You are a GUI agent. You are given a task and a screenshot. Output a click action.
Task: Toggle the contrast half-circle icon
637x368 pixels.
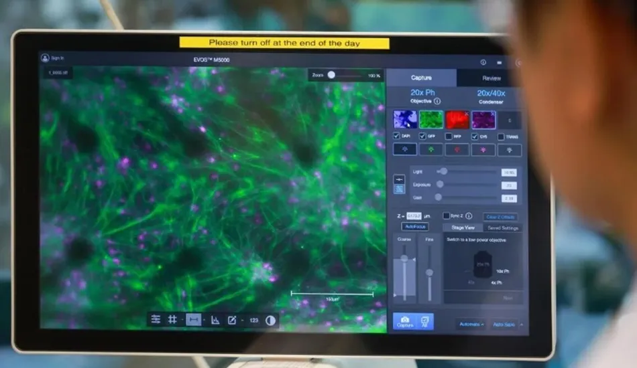pyautogui.click(x=271, y=320)
